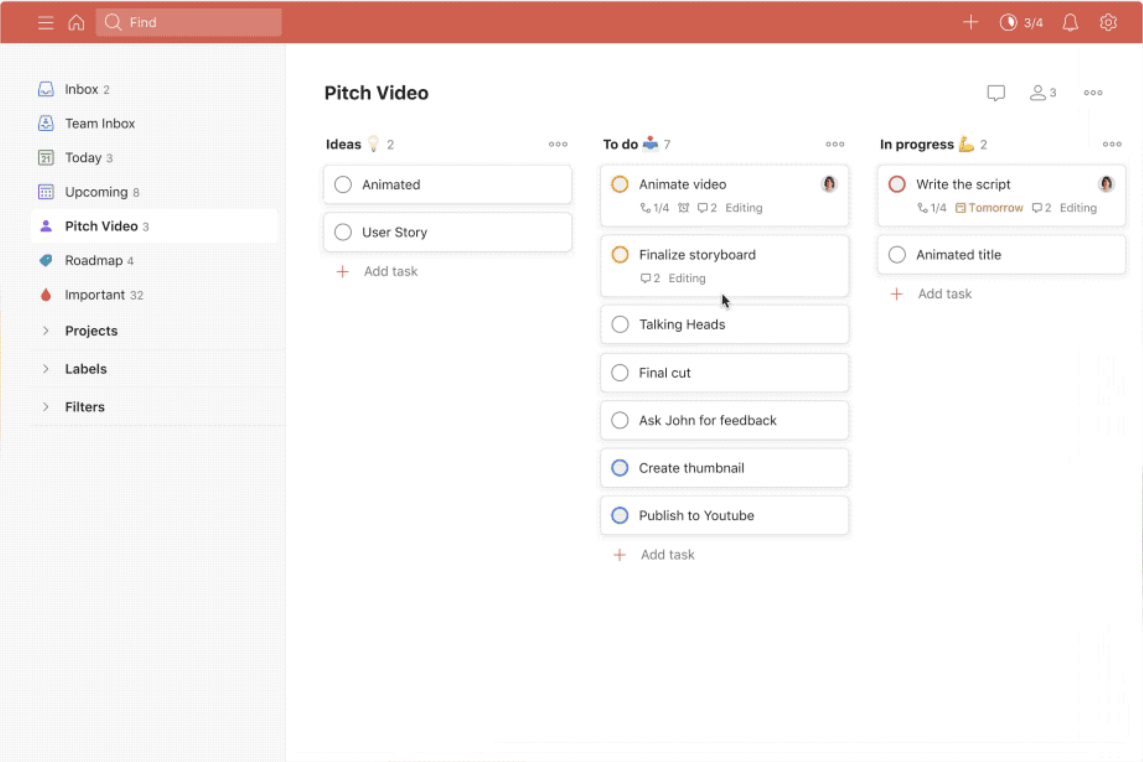Select Upcoming in the sidebar
This screenshot has width=1143, height=762.
coord(96,192)
